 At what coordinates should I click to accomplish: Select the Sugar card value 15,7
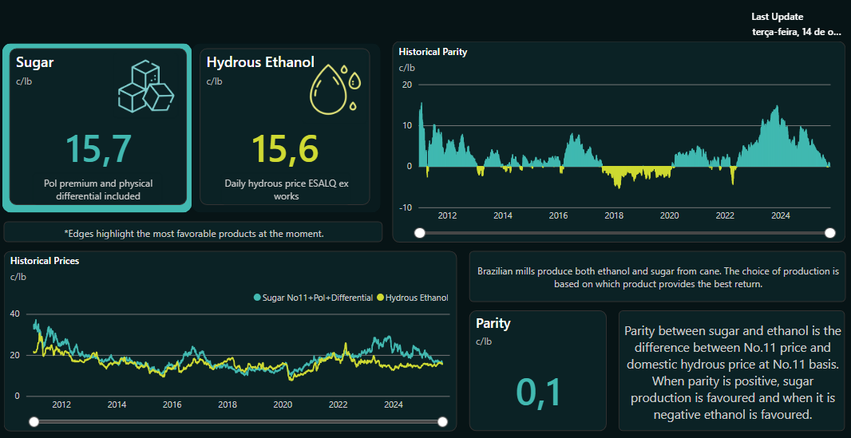97,149
